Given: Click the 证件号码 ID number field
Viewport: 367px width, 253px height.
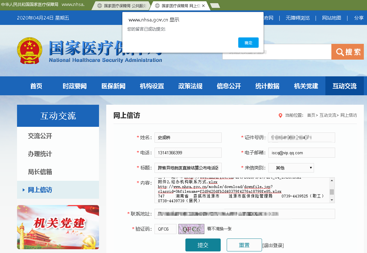Looking at the screenshot, I should coord(301,138).
